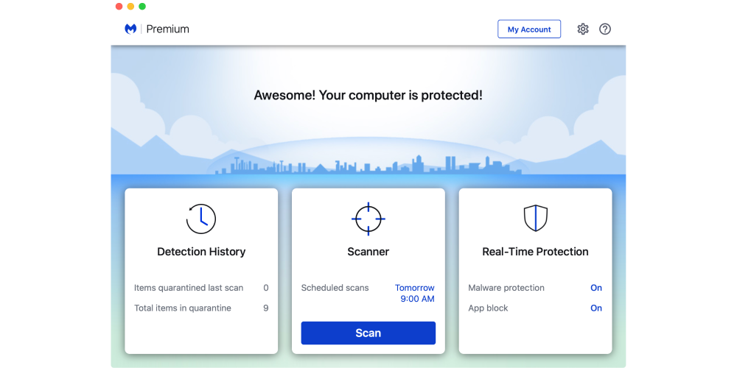Open settings with the gear icon
737x368 pixels.
point(583,29)
